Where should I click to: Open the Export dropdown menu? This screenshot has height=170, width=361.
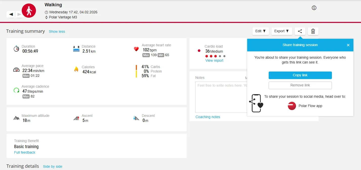[x=282, y=31]
